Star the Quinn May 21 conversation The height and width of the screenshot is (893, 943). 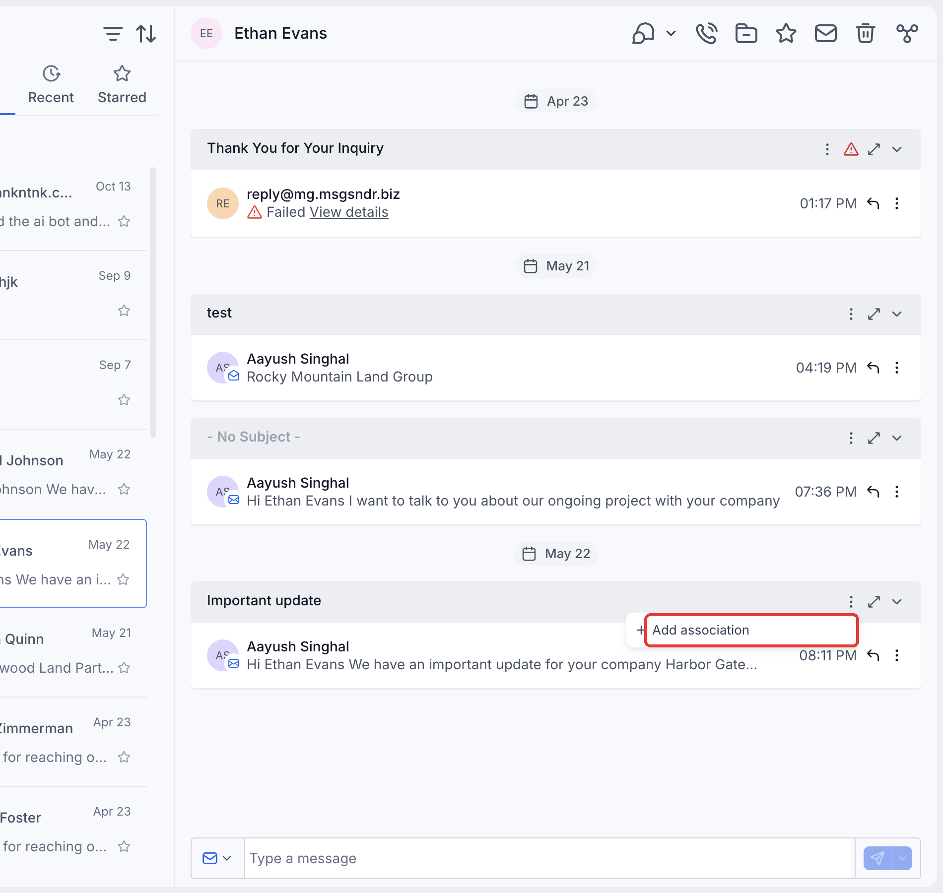pyautogui.click(x=124, y=668)
